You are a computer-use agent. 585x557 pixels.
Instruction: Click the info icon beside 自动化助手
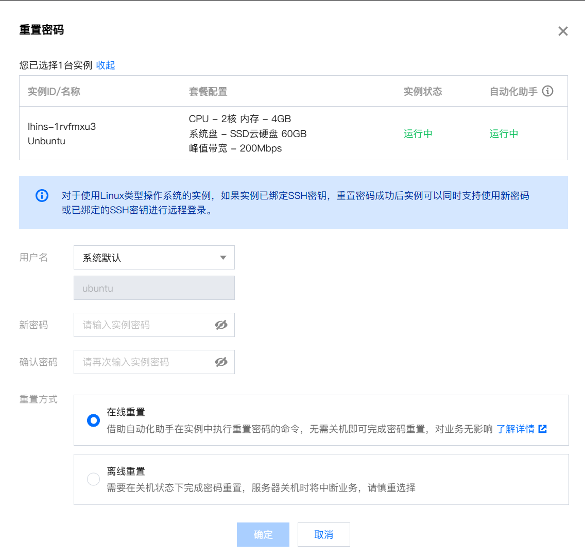point(548,91)
